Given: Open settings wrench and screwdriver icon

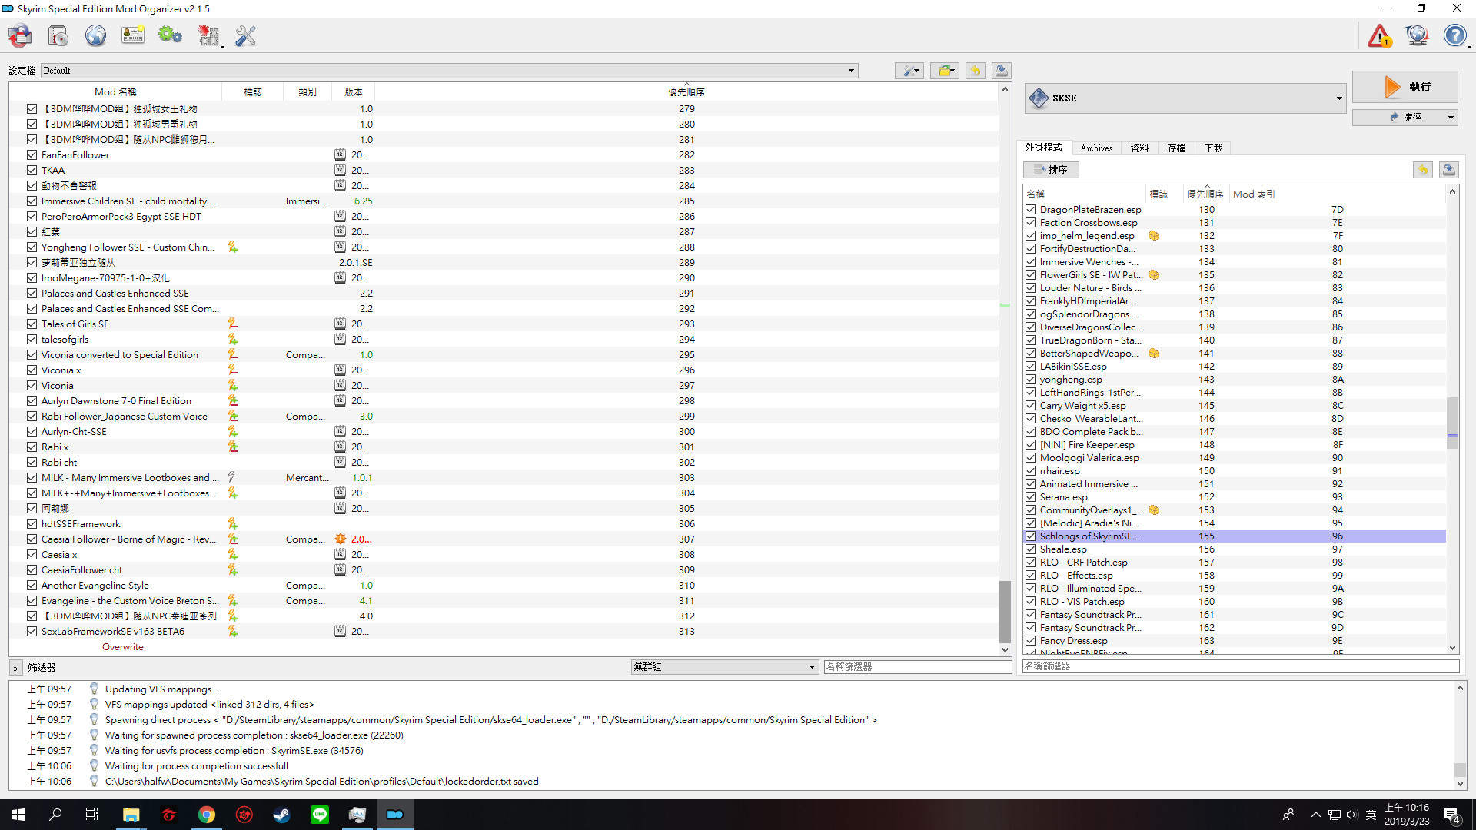Looking at the screenshot, I should pos(245,35).
